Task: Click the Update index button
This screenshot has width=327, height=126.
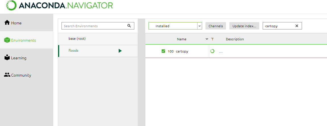Action: pos(244,26)
